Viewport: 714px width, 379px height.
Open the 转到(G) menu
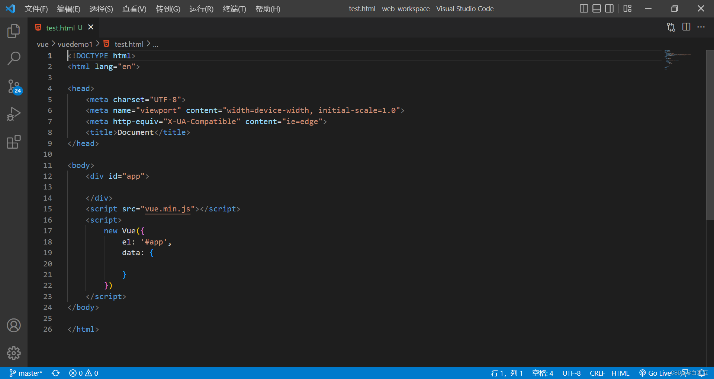pyautogui.click(x=168, y=9)
